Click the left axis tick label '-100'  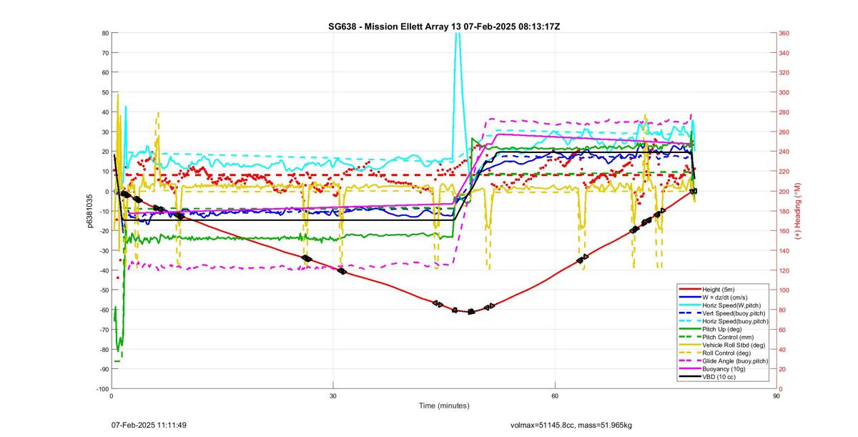(x=102, y=388)
